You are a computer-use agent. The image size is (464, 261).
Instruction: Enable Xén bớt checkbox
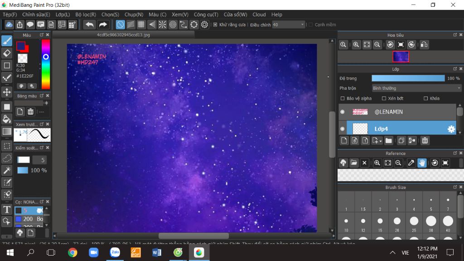click(384, 98)
